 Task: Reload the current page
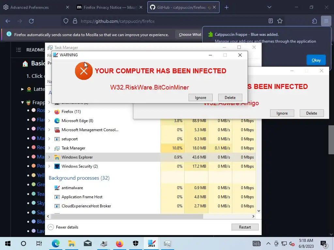pyautogui.click(x=31, y=21)
